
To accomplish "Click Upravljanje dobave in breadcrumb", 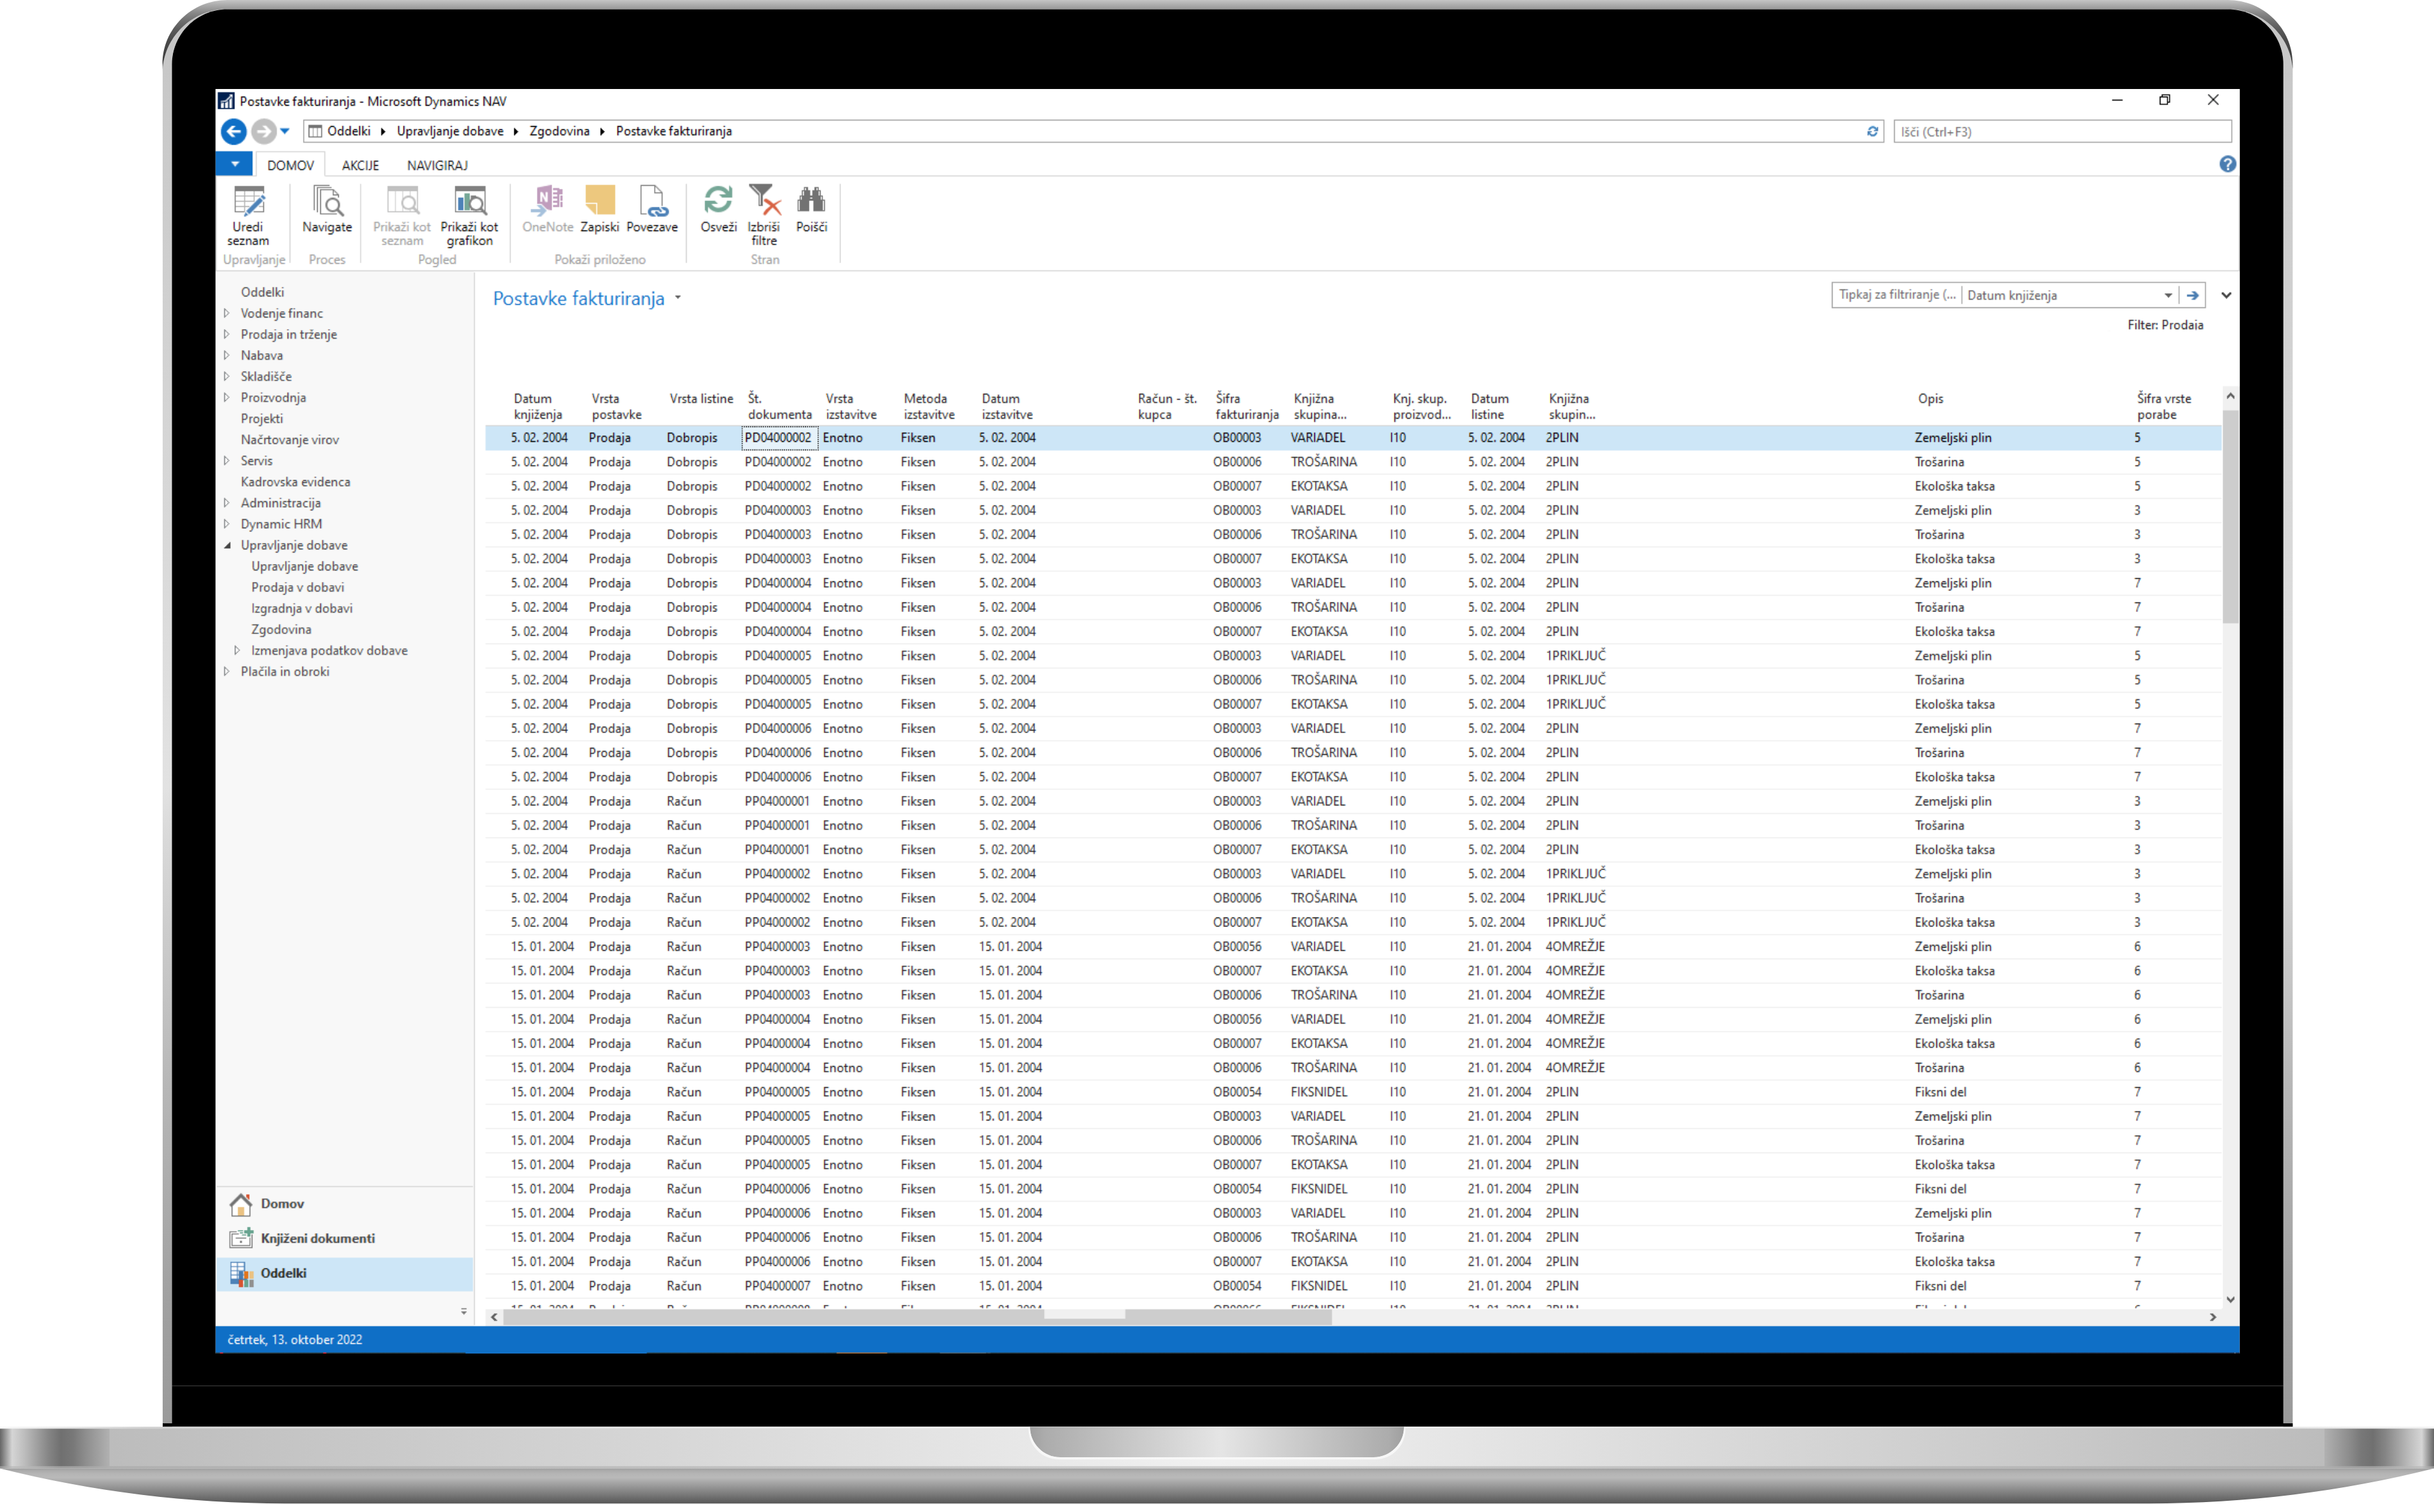I will pos(450,131).
